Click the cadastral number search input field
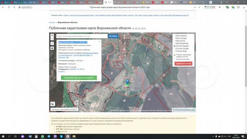The width and height of the screenshot is (247, 139). point(81,36)
